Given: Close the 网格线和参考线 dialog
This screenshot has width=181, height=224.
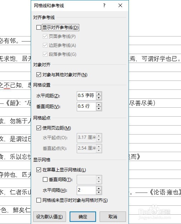Looking at the screenshot, I should pos(120,6).
